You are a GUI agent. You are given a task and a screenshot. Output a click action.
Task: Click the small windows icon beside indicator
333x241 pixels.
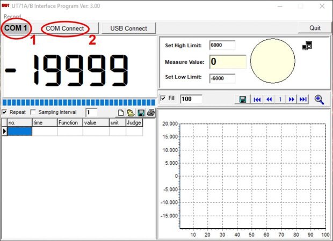(x=307, y=46)
